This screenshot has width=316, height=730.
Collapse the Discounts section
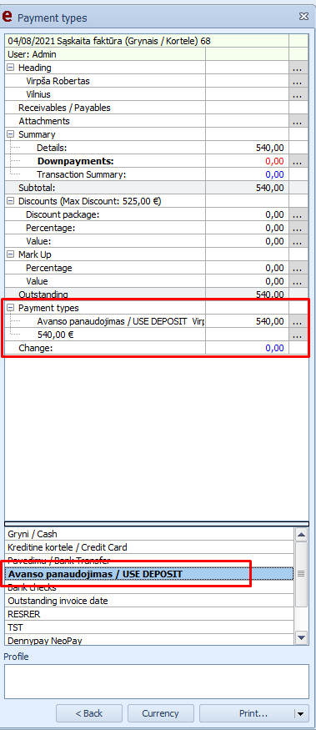pos(10,201)
